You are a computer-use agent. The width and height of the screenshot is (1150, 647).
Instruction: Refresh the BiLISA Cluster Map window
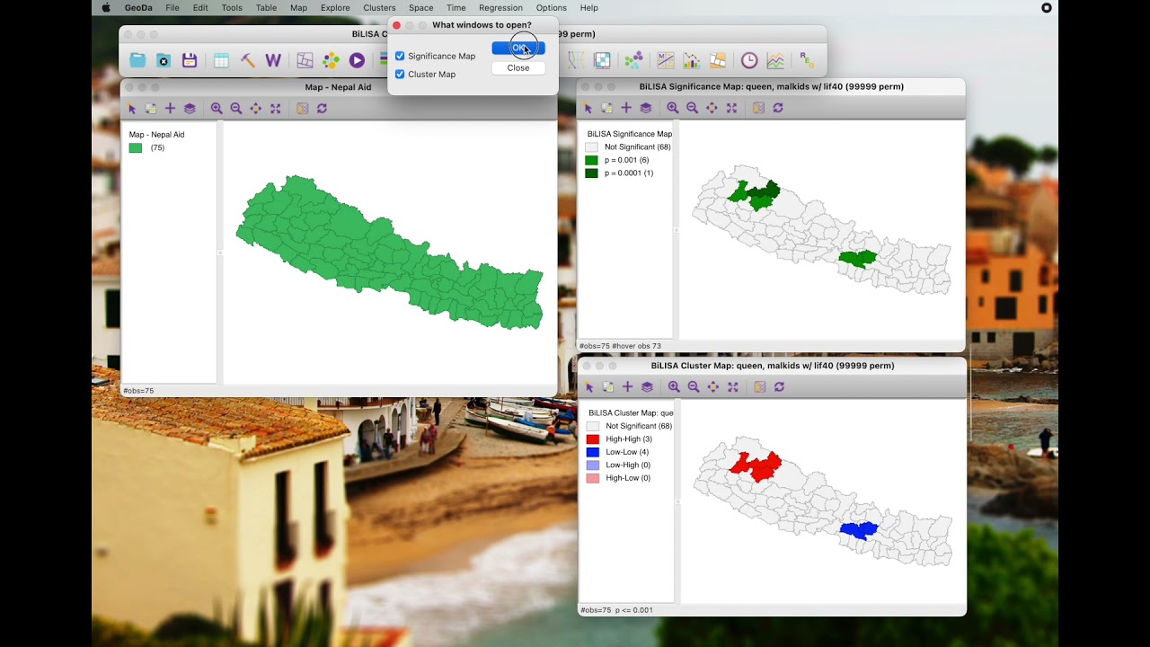[x=779, y=386]
